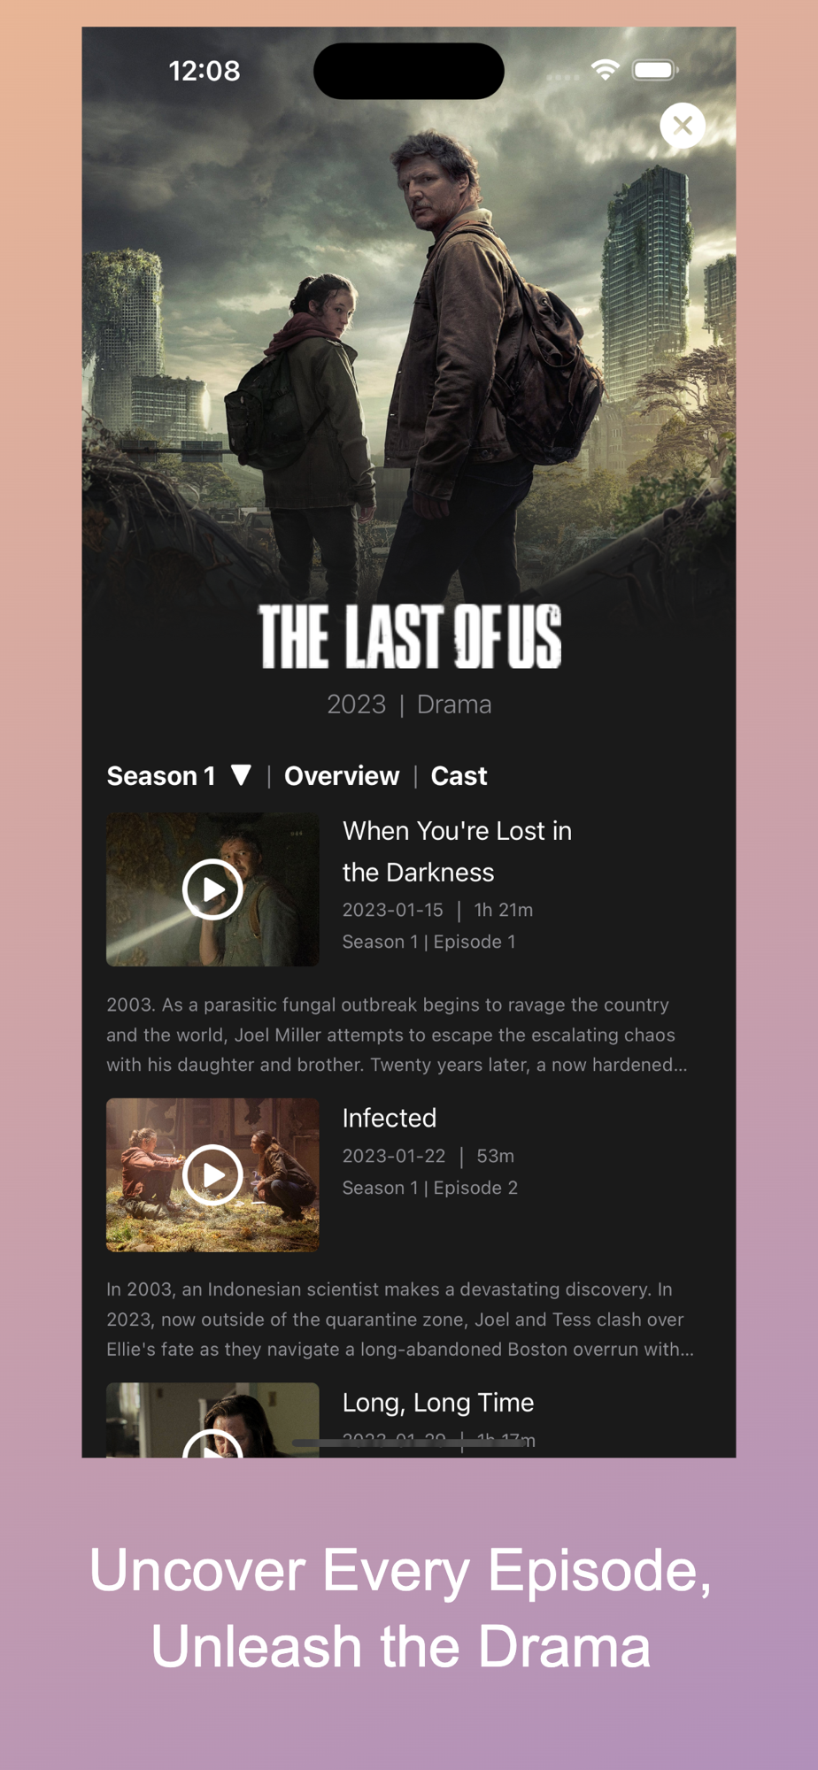Tap the 2023 | Drama genre label
This screenshot has height=1770, width=818.
409,704
